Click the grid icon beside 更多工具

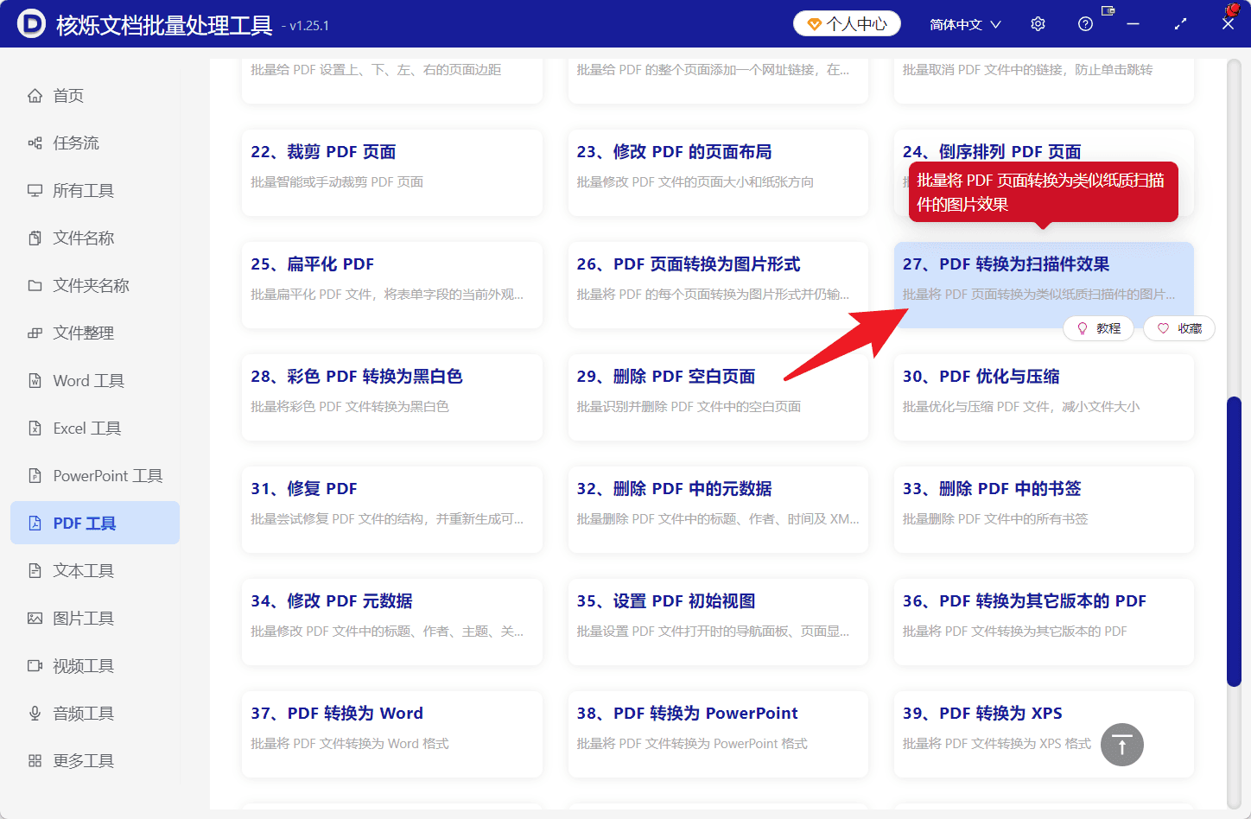(35, 761)
